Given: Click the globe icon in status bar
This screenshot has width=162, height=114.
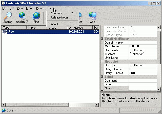Looking at the screenshot, I should pyautogui.click(x=4, y=110).
